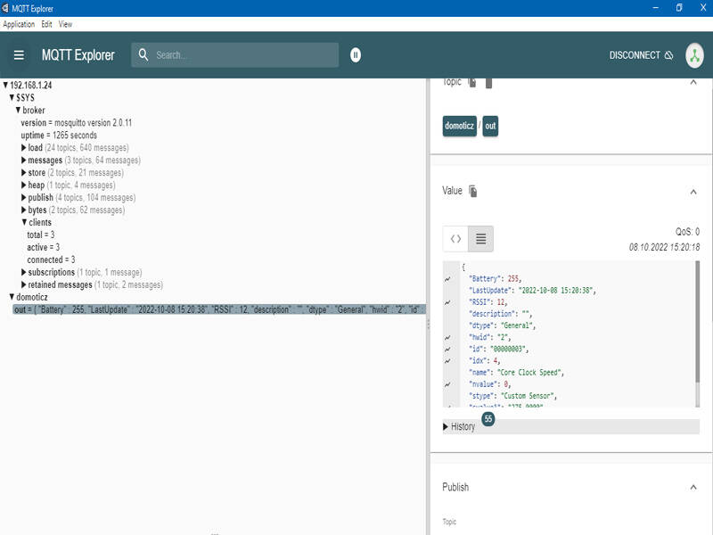Expand the heap topic node
This screenshot has width=713, height=535.
point(24,185)
